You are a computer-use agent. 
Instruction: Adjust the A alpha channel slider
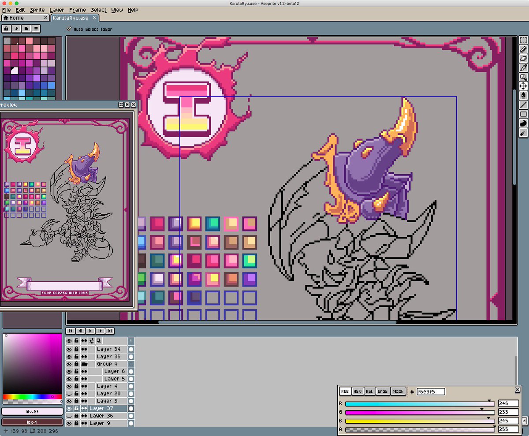click(x=420, y=429)
